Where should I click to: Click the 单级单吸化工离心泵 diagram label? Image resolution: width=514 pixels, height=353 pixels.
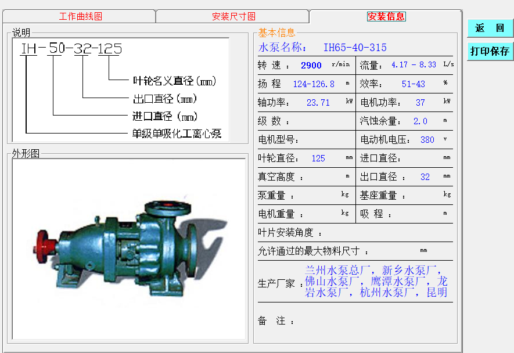[x=177, y=134]
